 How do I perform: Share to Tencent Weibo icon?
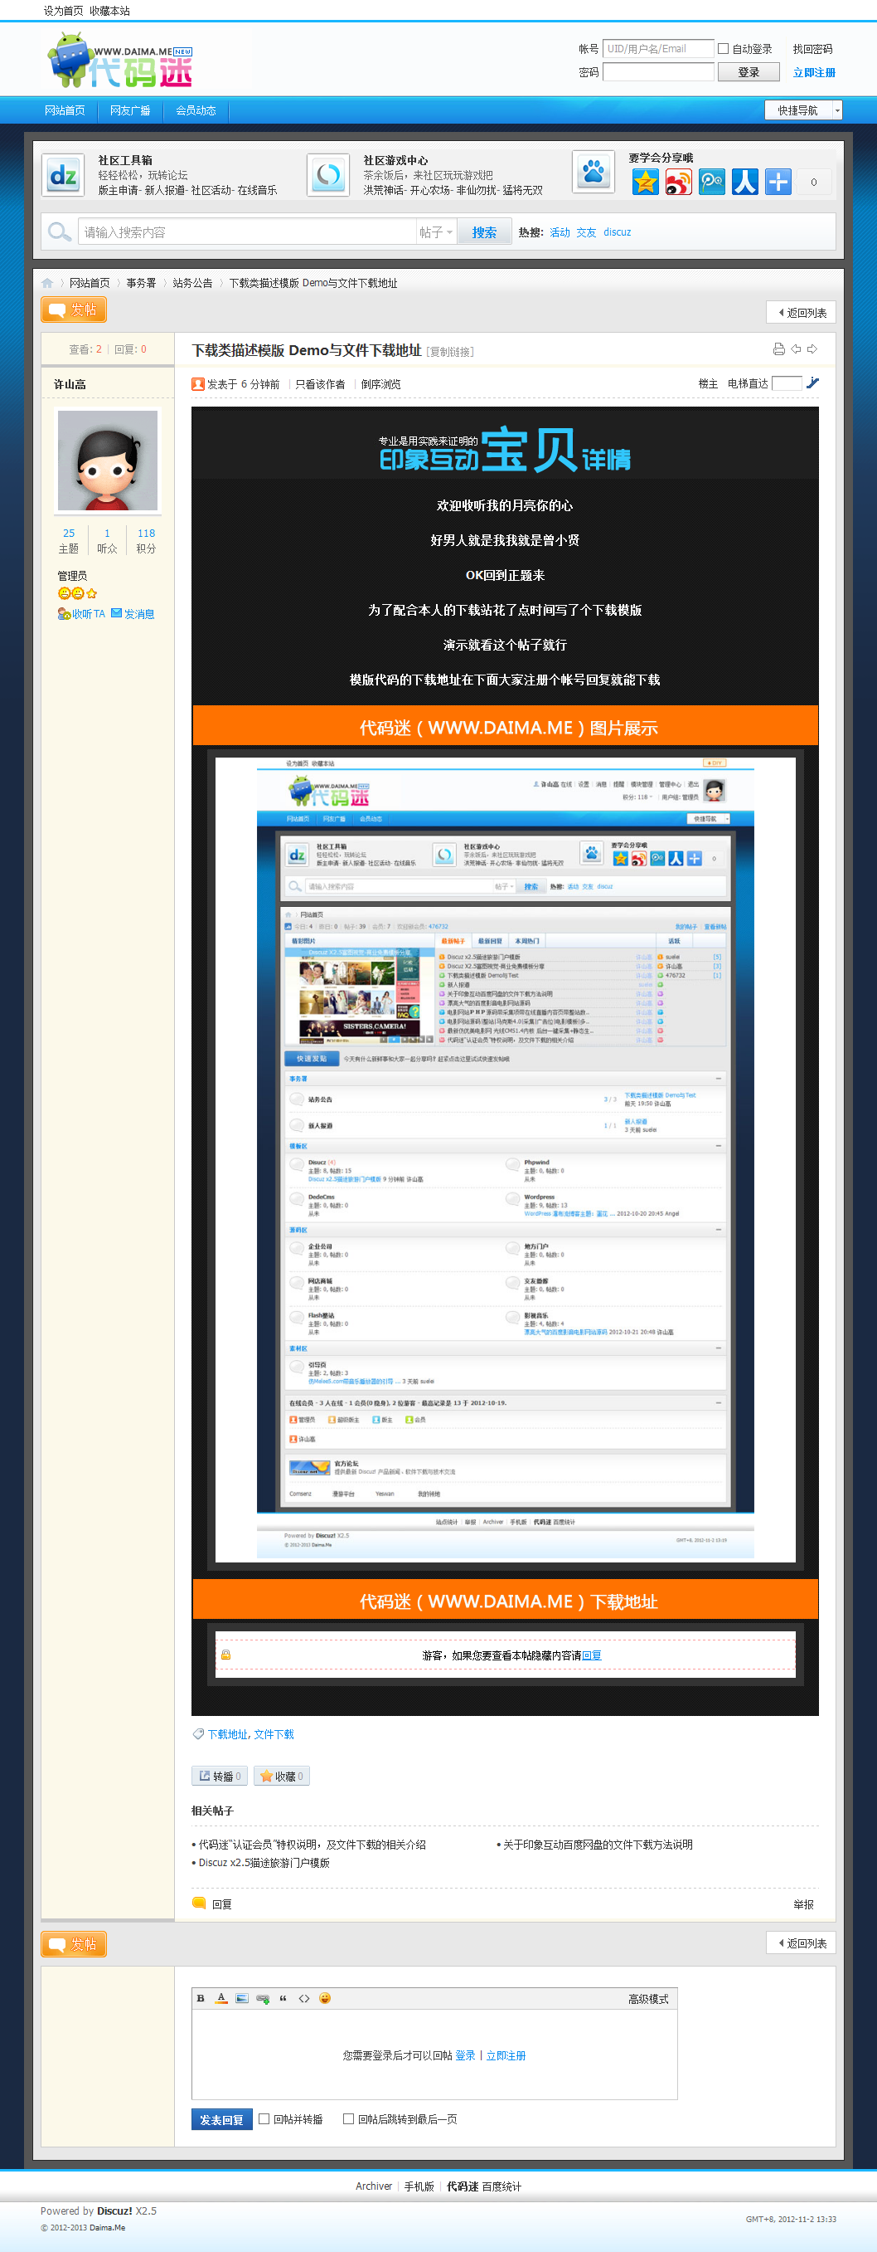point(712,182)
